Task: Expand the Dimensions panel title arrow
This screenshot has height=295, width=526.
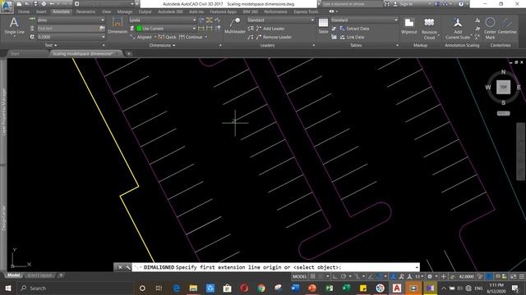Action: [x=173, y=45]
